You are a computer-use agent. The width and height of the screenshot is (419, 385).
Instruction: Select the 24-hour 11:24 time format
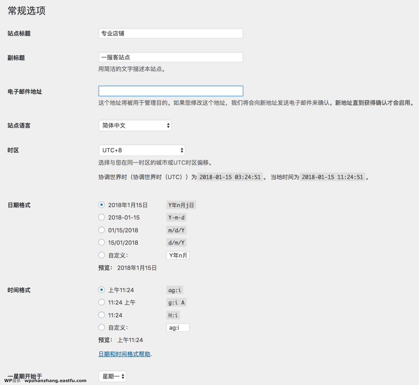(x=101, y=315)
